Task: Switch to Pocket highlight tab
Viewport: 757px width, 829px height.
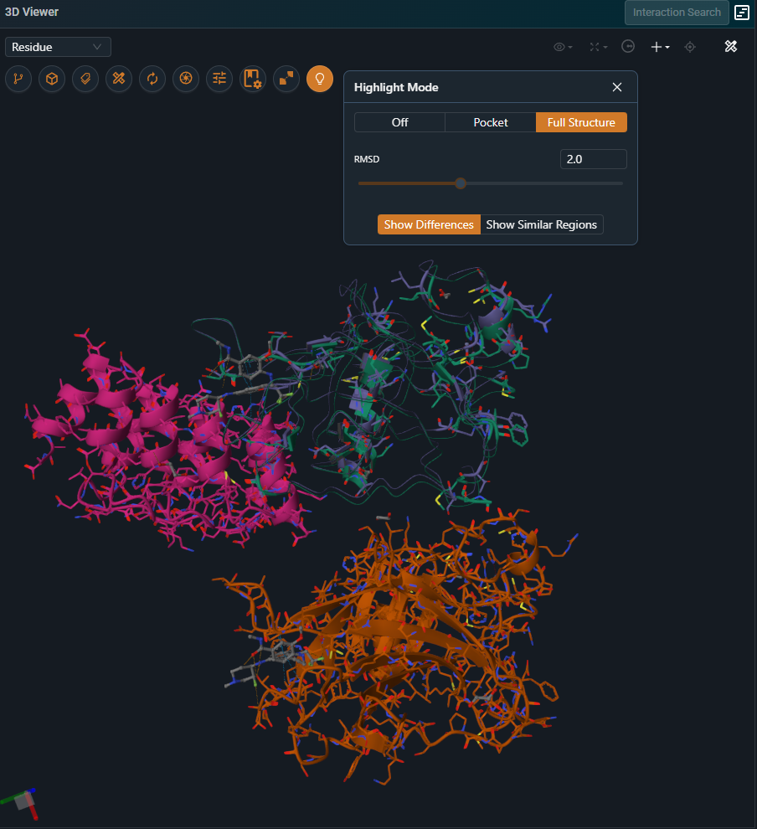Action: 490,122
